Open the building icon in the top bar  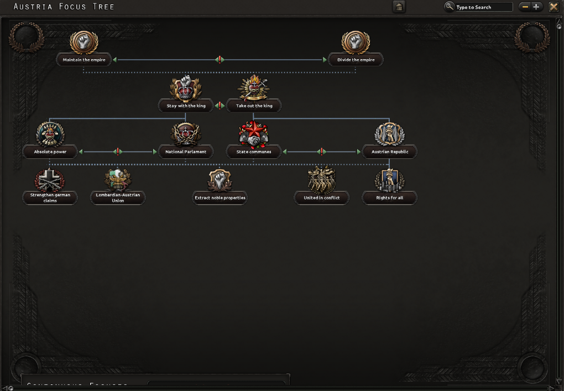[399, 7]
